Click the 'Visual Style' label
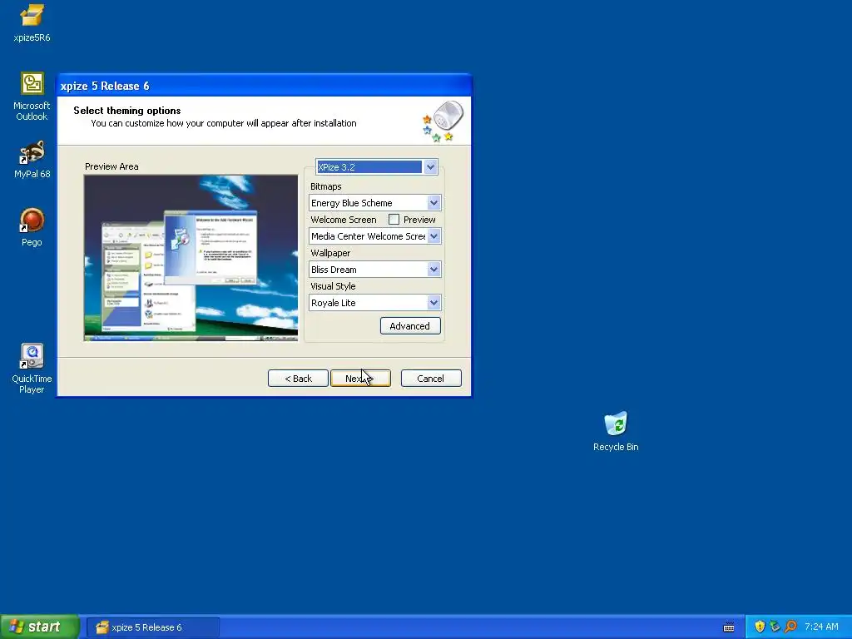Viewport: 852px width, 639px height. [333, 286]
